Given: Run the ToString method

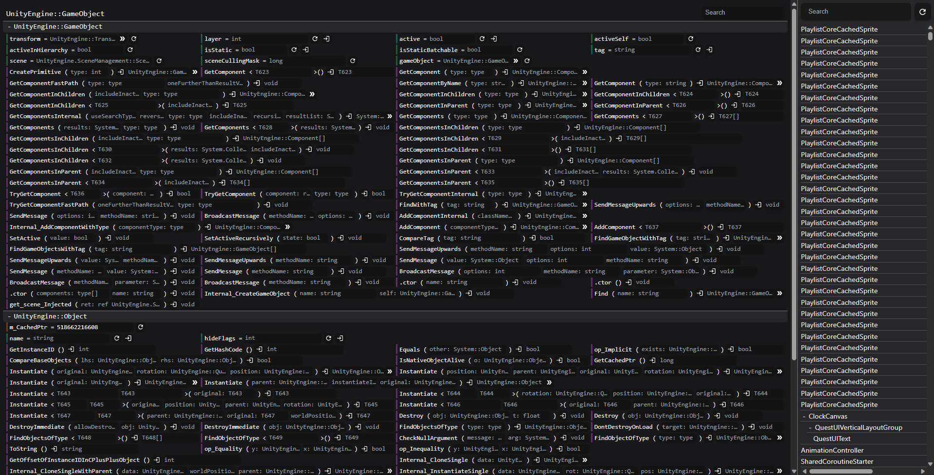Looking at the screenshot, I should (54, 449).
